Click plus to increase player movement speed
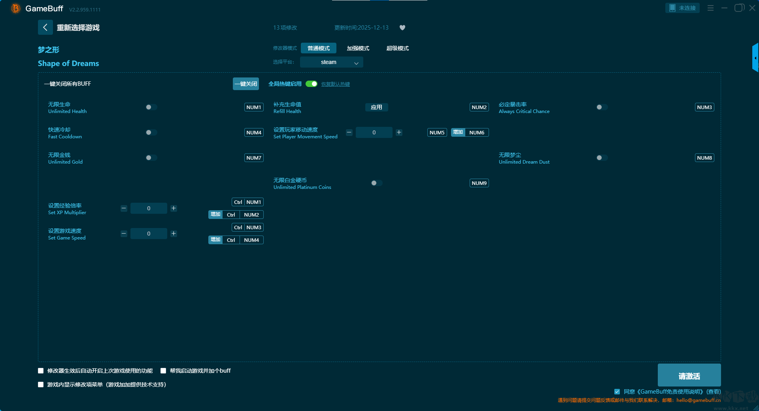 [399, 132]
